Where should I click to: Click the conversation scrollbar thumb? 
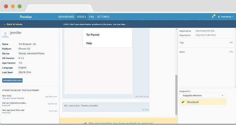[176, 95]
